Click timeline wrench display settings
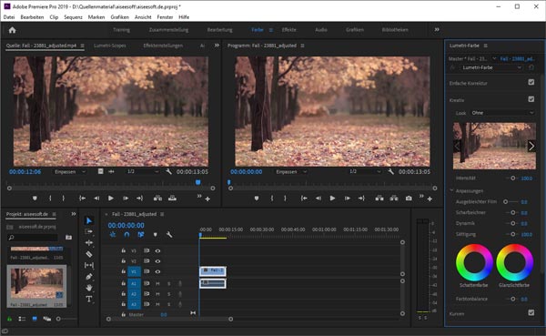Screen dimensions: 546x336 click(169, 235)
